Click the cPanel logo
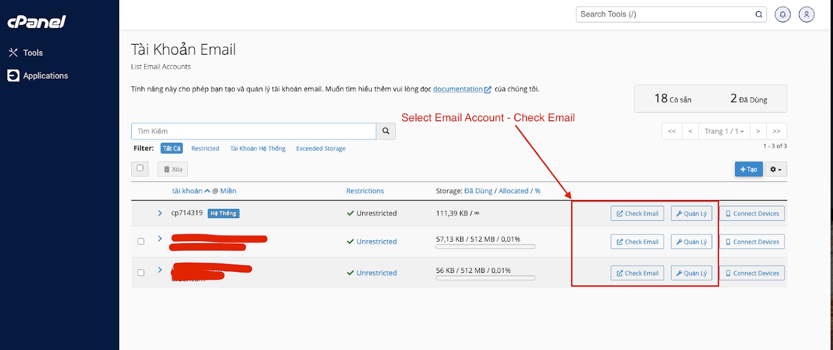Screen dimensions: 833x350 (x=36, y=22)
